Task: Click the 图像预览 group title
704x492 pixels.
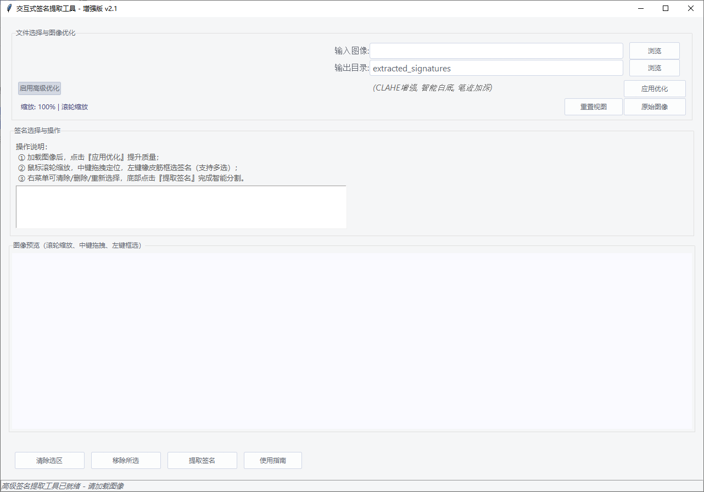Action: pyautogui.click(x=77, y=245)
